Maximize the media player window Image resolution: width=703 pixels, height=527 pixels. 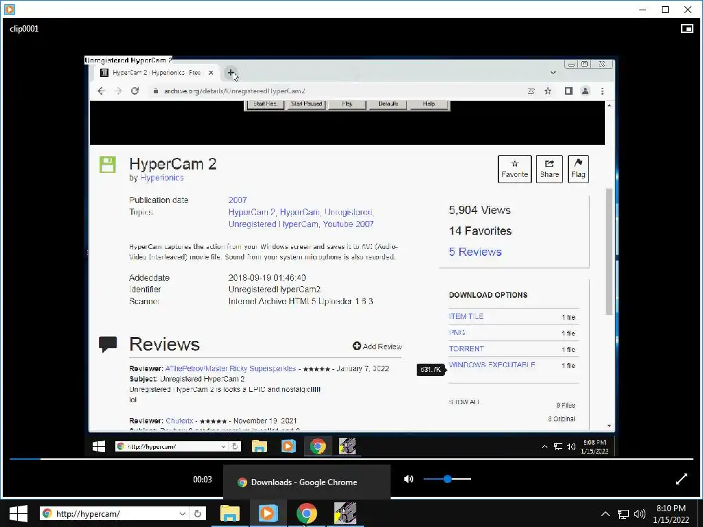[665, 10]
